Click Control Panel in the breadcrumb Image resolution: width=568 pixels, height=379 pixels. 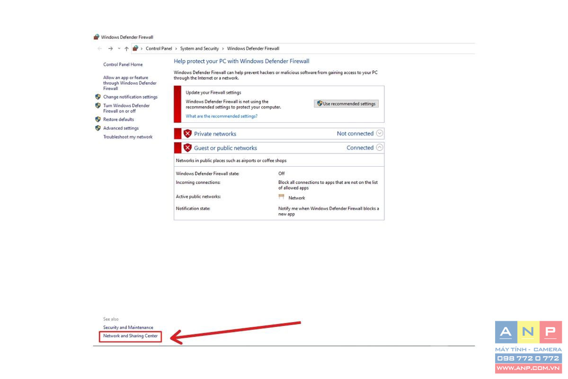pyautogui.click(x=159, y=48)
